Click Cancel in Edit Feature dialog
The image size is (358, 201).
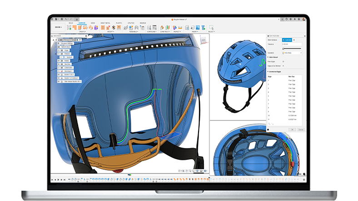301,130
